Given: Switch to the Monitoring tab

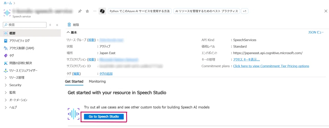Looking at the screenshot, I should click(97, 82).
